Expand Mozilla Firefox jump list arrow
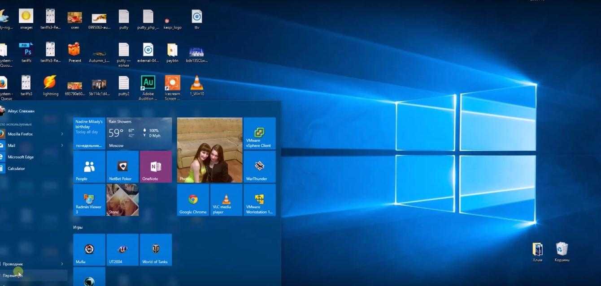The height and width of the screenshot is (286, 601). tap(62, 134)
